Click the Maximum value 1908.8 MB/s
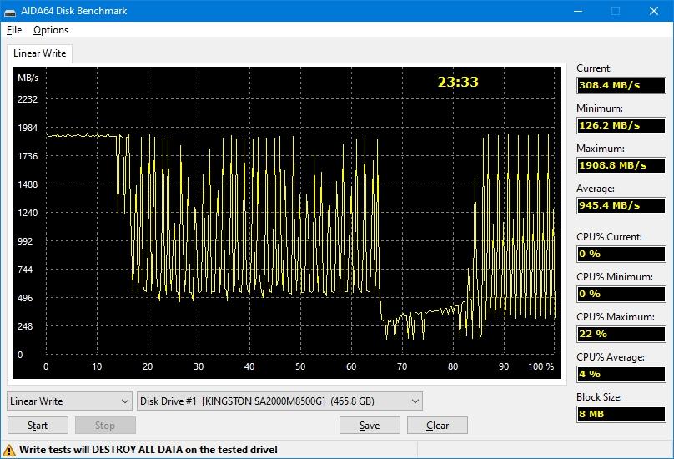Image resolution: width=674 pixels, height=459 pixels. coord(621,165)
